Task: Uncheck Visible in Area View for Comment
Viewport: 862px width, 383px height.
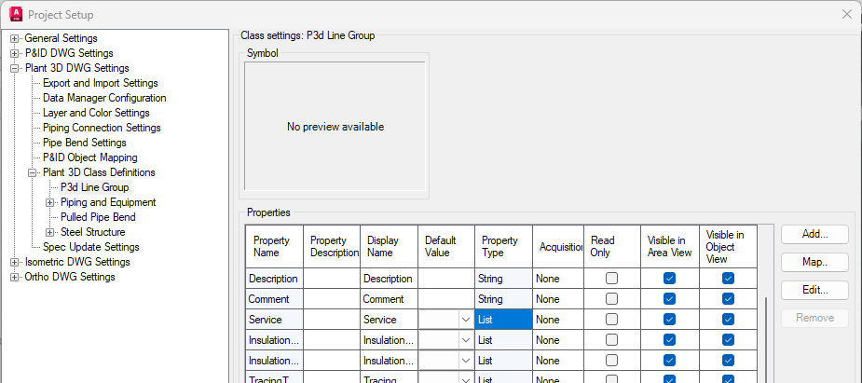Action: (x=669, y=299)
